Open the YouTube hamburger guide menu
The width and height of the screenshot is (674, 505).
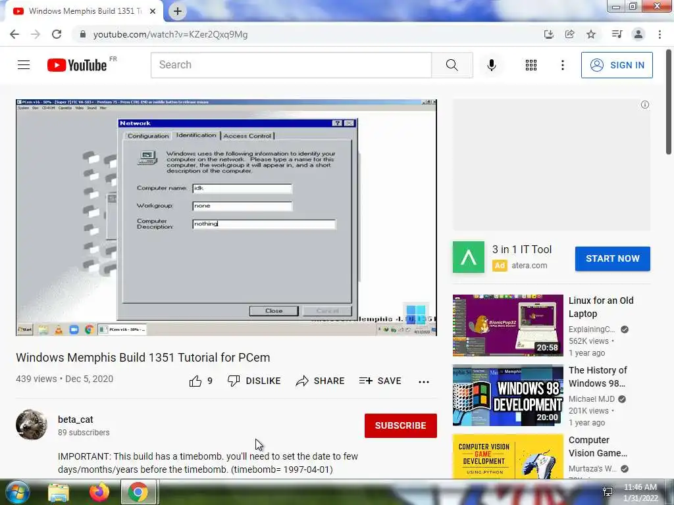point(24,65)
